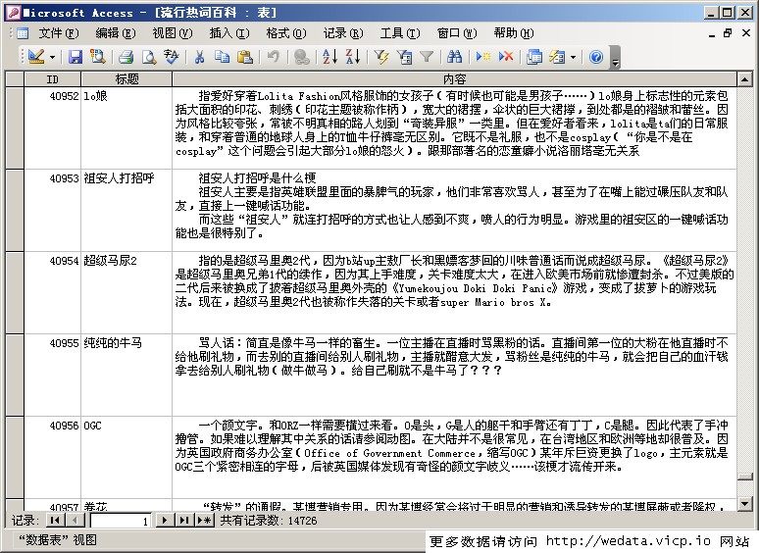Select the 标题 column header
The height and width of the screenshot is (553, 759).
tap(126, 78)
